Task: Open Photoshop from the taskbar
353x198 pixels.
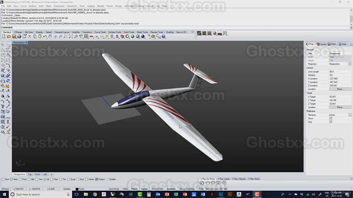Action: pyautogui.click(x=221, y=194)
